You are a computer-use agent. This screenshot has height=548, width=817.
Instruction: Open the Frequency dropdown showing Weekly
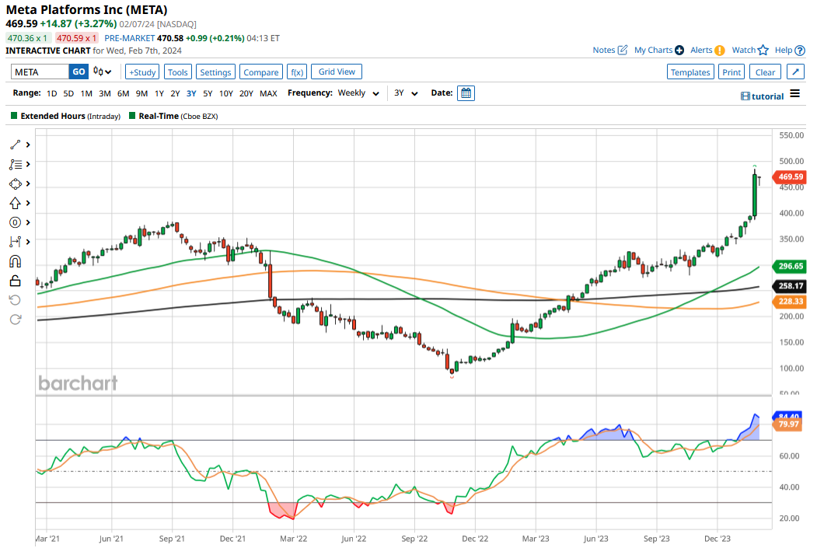coord(358,92)
